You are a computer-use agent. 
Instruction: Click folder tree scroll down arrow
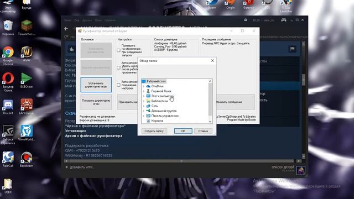coord(210,122)
